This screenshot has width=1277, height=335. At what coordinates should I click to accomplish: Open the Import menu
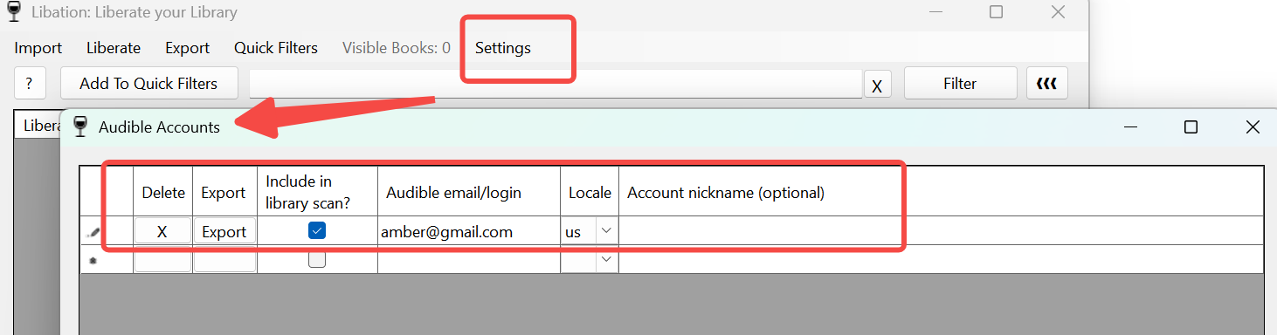pos(38,48)
